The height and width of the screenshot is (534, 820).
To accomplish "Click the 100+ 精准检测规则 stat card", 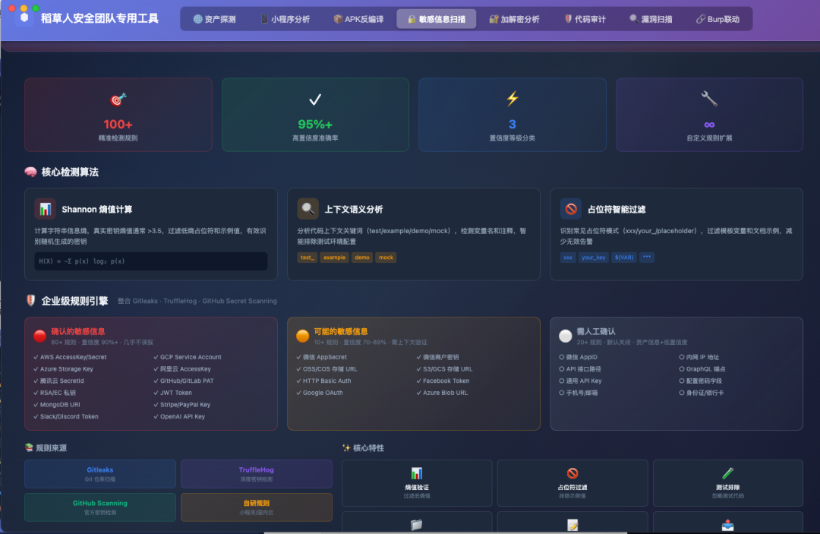I will click(x=118, y=115).
